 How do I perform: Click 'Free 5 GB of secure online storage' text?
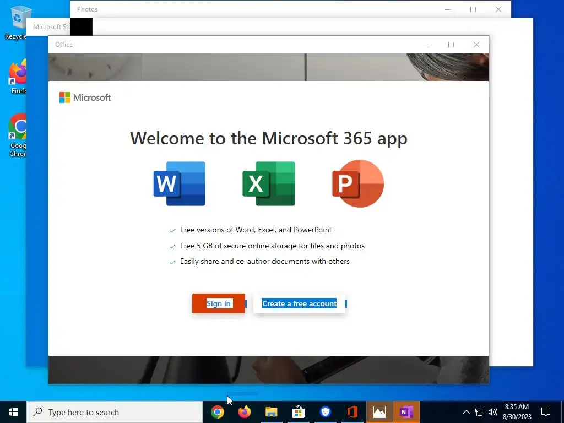tap(272, 246)
